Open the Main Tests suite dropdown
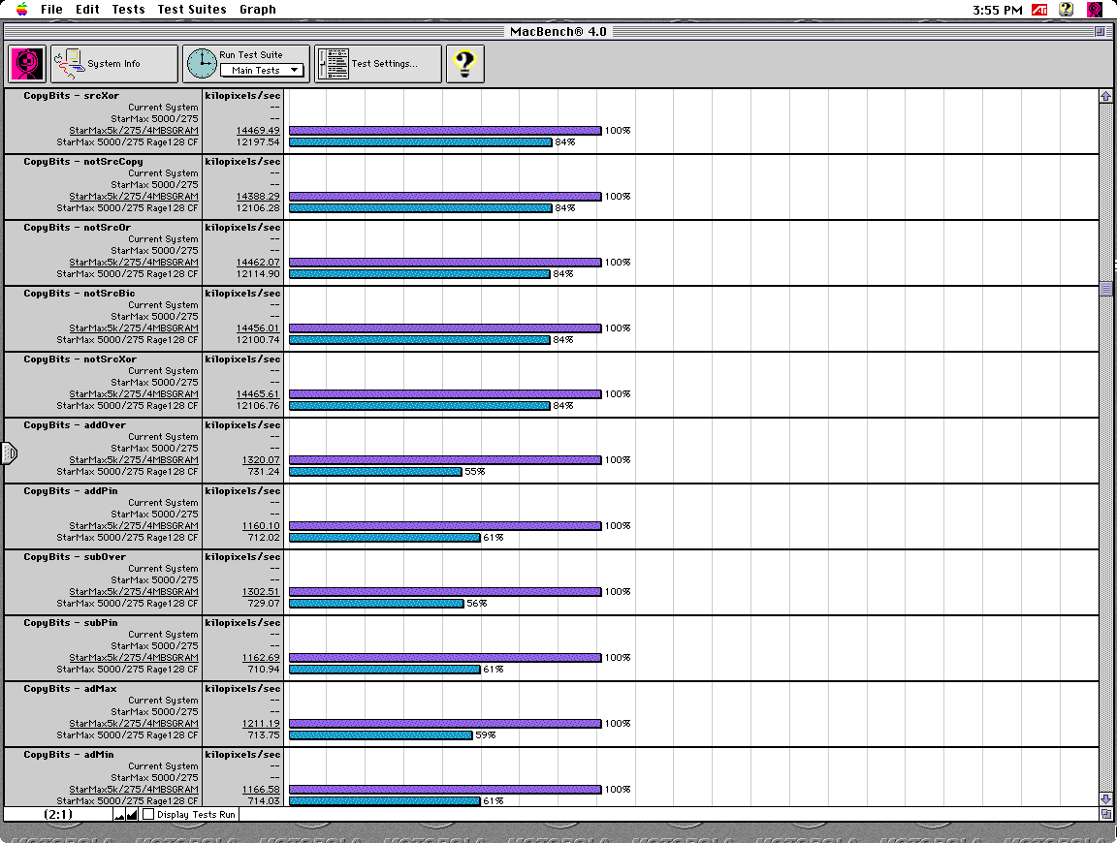Viewport: 1117px width, 843px height. 262,71
